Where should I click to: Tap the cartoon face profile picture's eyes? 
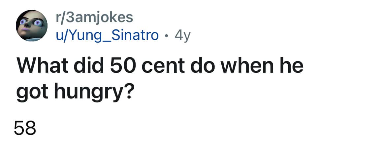pos(32,23)
